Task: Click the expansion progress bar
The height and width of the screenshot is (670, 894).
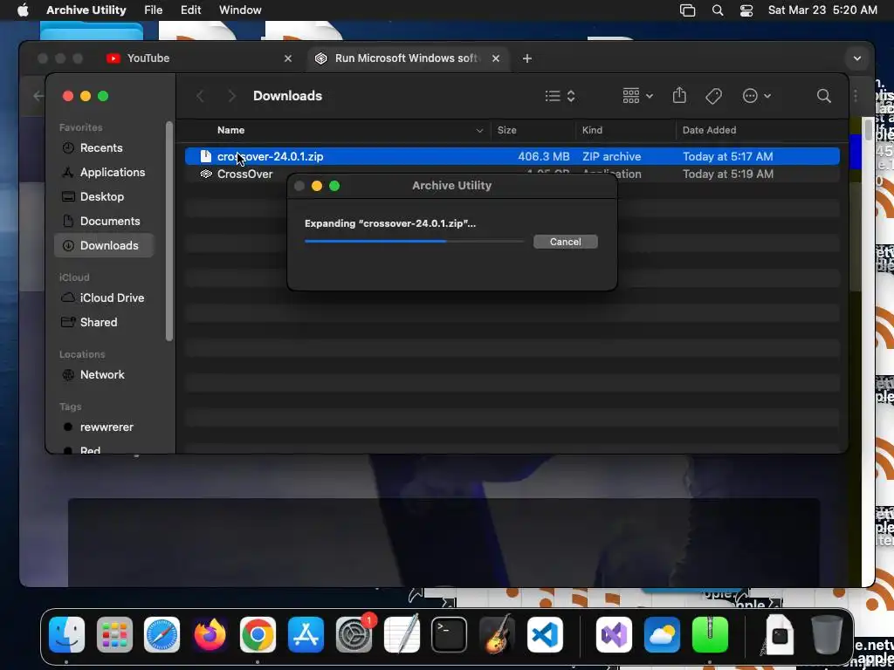Action: pyautogui.click(x=414, y=242)
